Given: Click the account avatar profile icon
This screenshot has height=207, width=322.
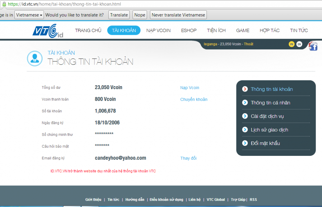Looking at the screenshot, I should point(35,58).
